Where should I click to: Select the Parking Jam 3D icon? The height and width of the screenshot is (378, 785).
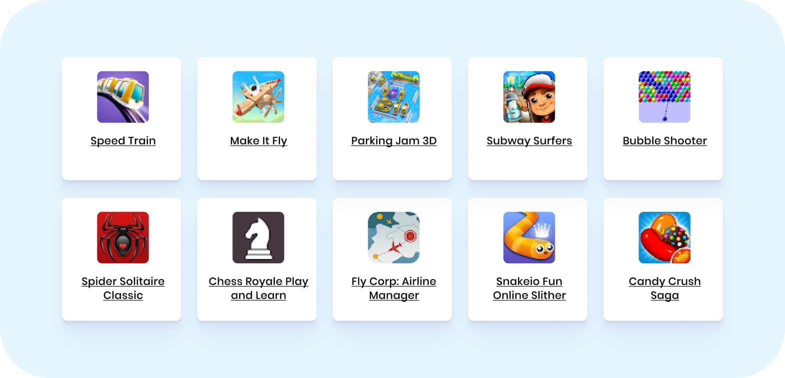(394, 97)
